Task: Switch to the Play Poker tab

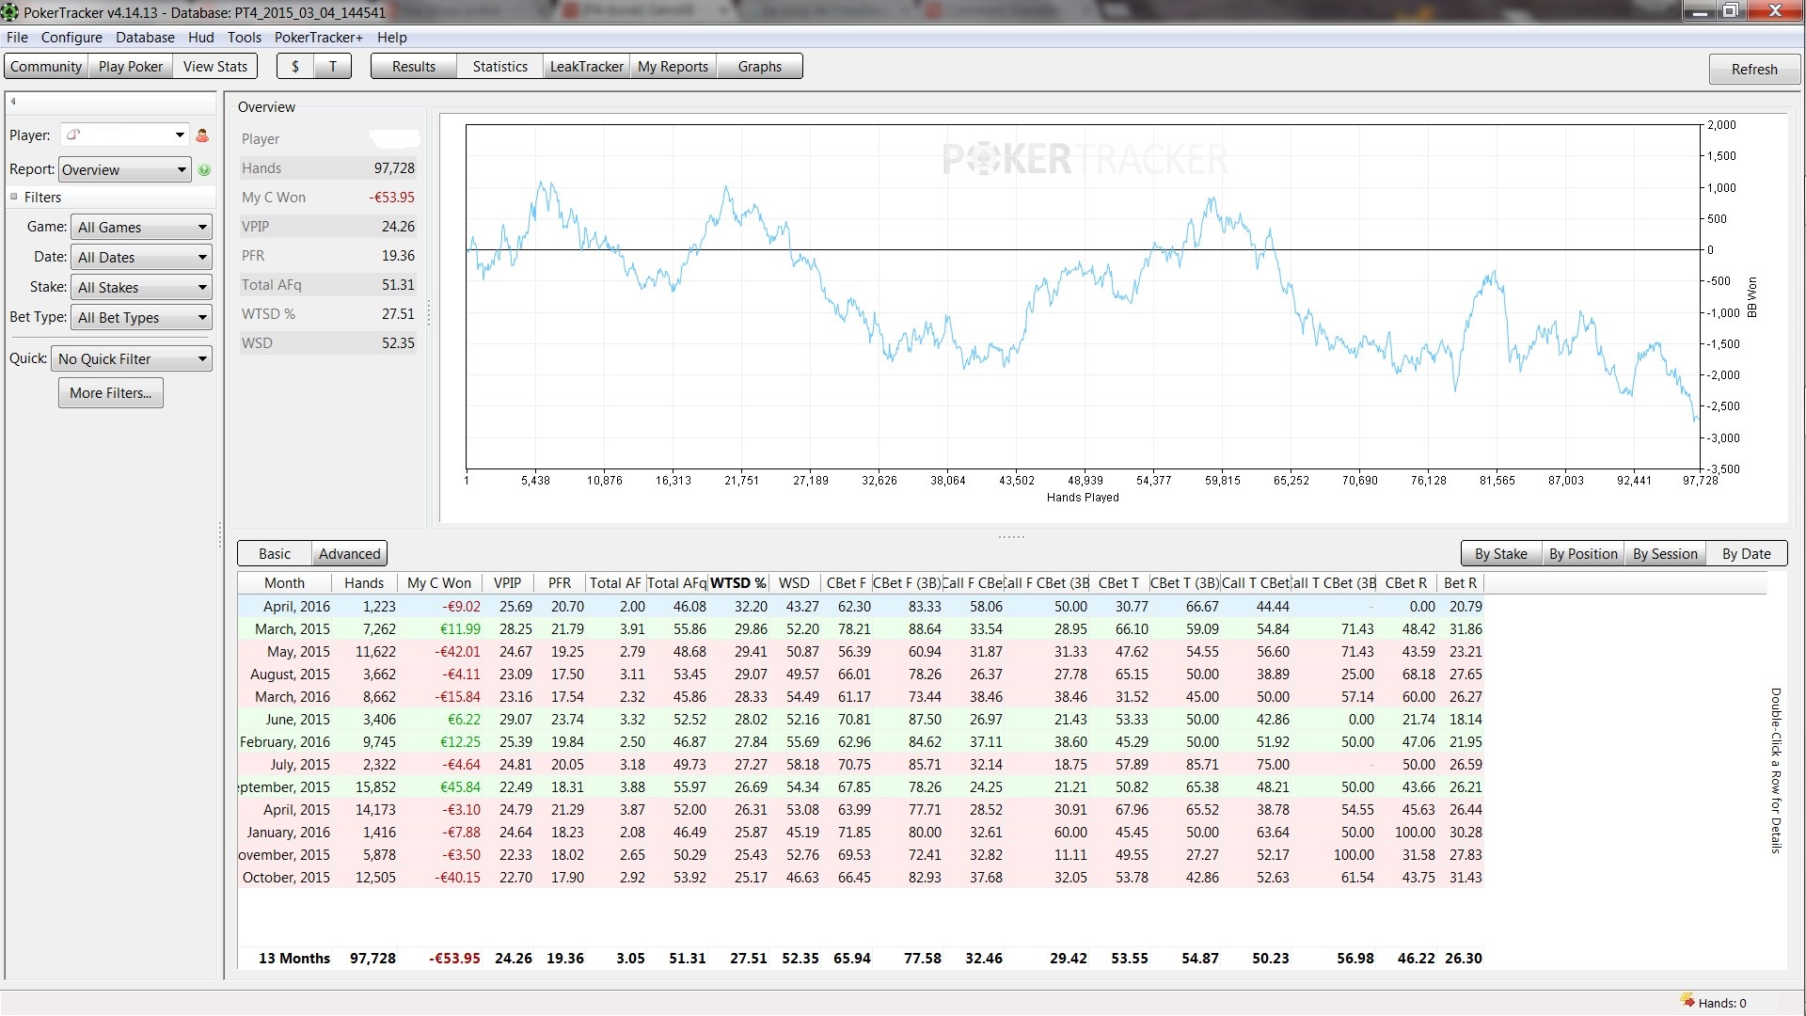Action: click(131, 67)
